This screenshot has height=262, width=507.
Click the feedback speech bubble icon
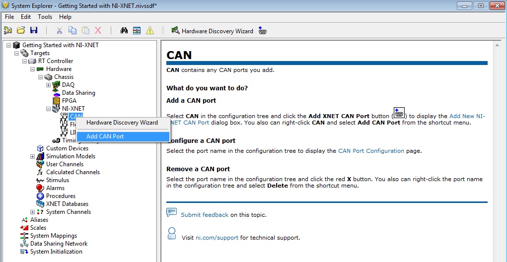click(x=171, y=212)
